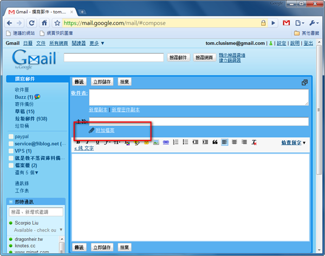
Task: Open the Chrome wrench settings menu
Action: 314,23
